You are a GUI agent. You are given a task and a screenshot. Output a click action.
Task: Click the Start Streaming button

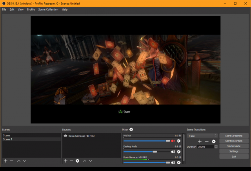(234, 136)
